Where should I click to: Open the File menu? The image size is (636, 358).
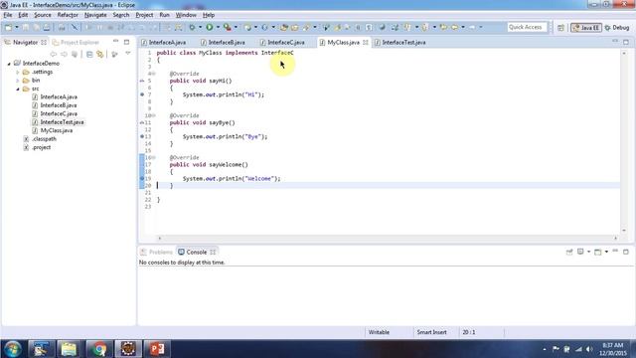tap(8, 15)
